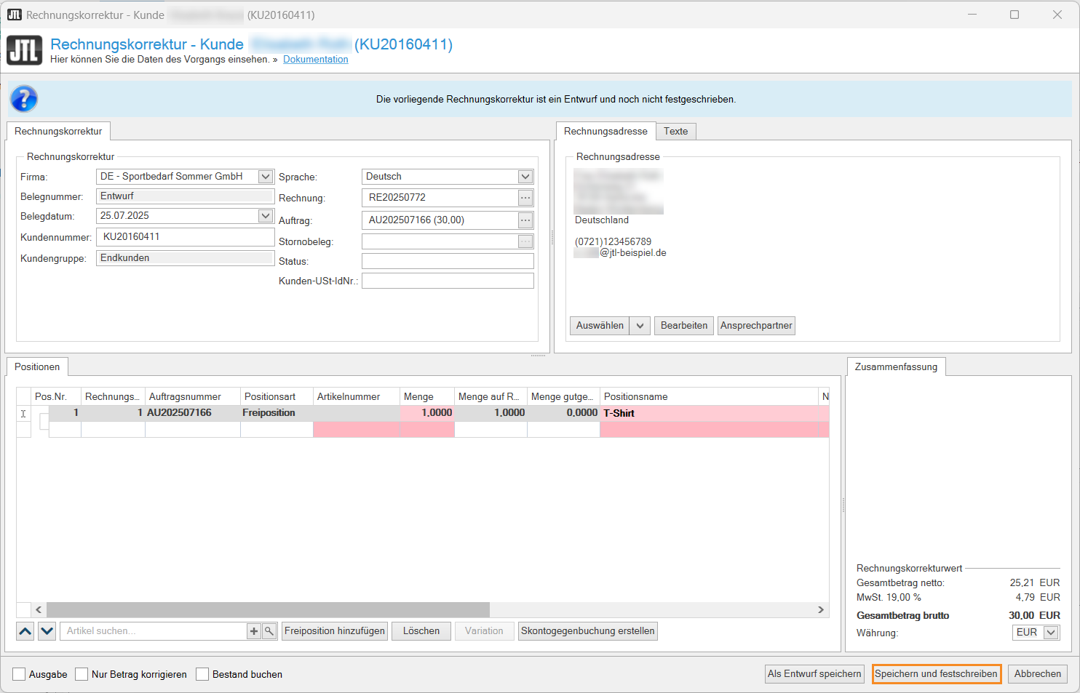Click into the Artikel suchen field
Image resolution: width=1080 pixels, height=693 pixels.
(153, 631)
